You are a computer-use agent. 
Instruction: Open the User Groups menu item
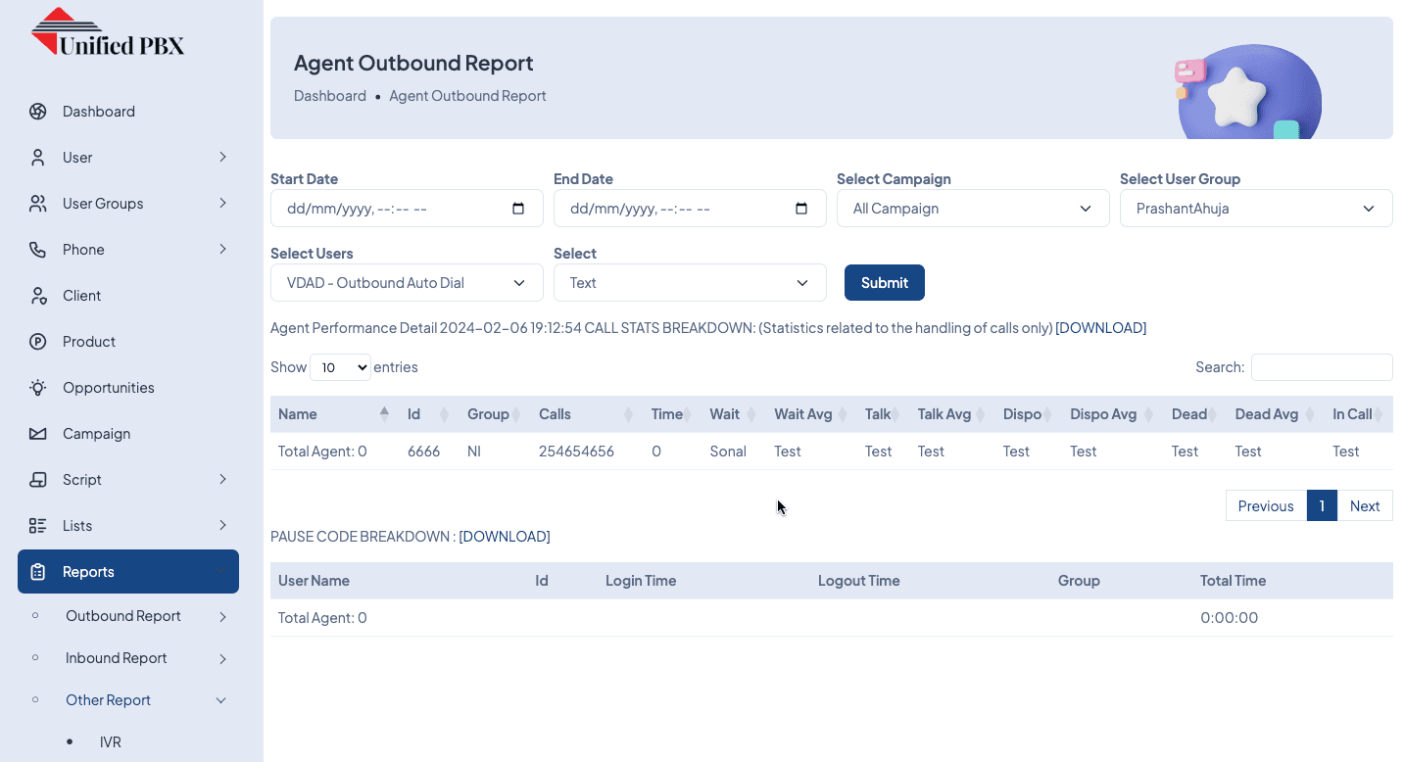coord(103,204)
